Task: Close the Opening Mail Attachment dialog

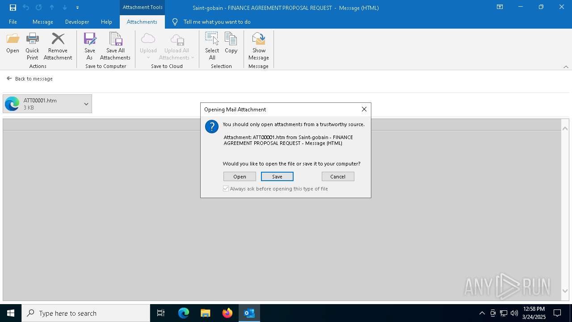Action: click(x=364, y=109)
